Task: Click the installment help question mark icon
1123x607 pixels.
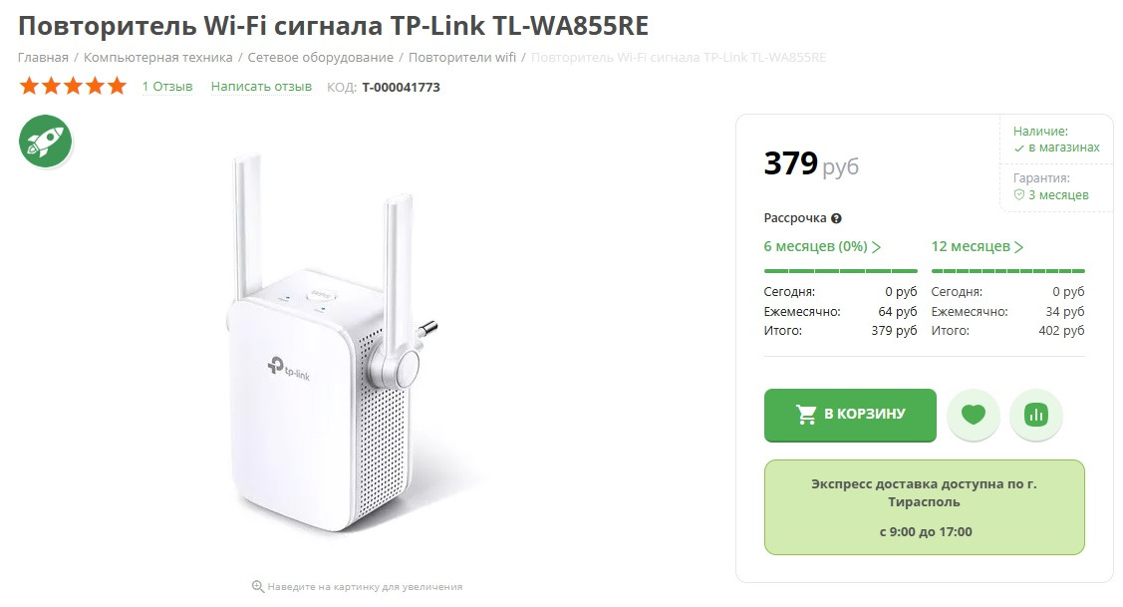Action: 836,218
